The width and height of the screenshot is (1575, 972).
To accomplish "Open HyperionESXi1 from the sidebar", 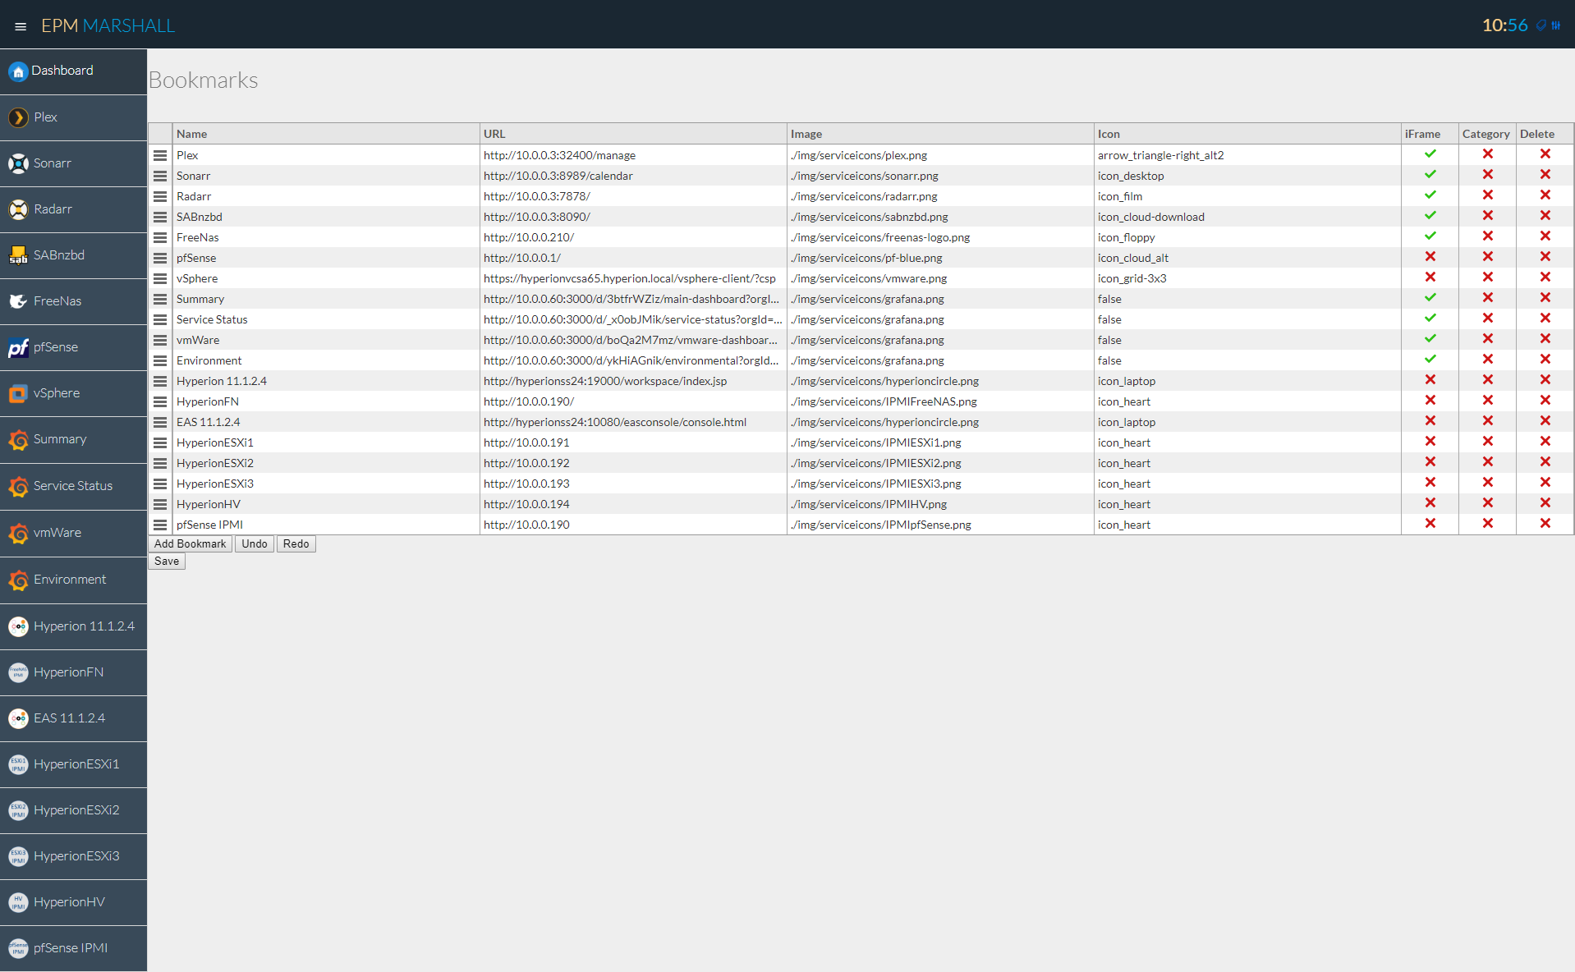I will [73, 764].
